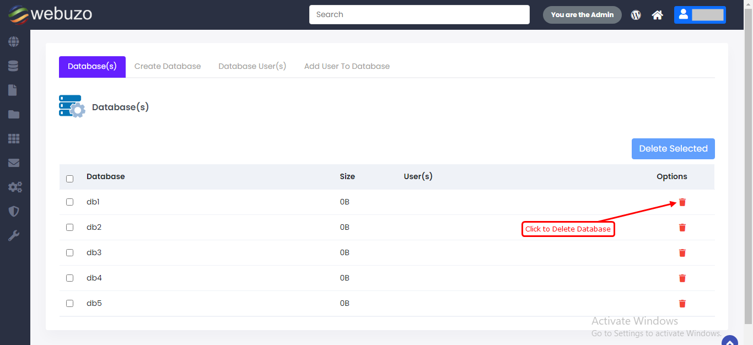Viewport: 753px width, 345px height.
Task: Click the Delete Selected button
Action: pos(673,149)
